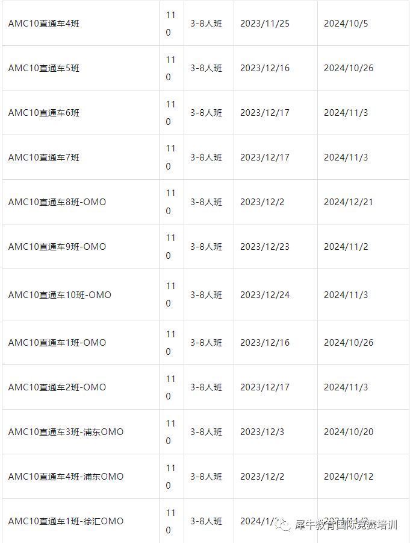
Task: Select AMC10直通车3班-浦东OMO class name
Action: coord(66,432)
